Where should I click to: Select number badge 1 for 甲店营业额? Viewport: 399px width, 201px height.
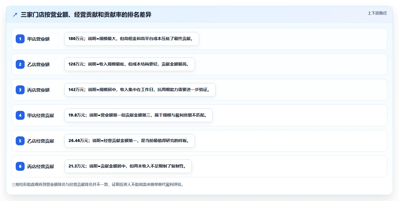20,39
